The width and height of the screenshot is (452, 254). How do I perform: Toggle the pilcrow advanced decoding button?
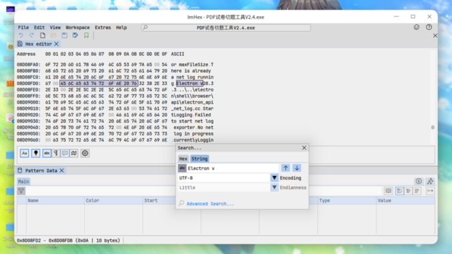coord(56,153)
